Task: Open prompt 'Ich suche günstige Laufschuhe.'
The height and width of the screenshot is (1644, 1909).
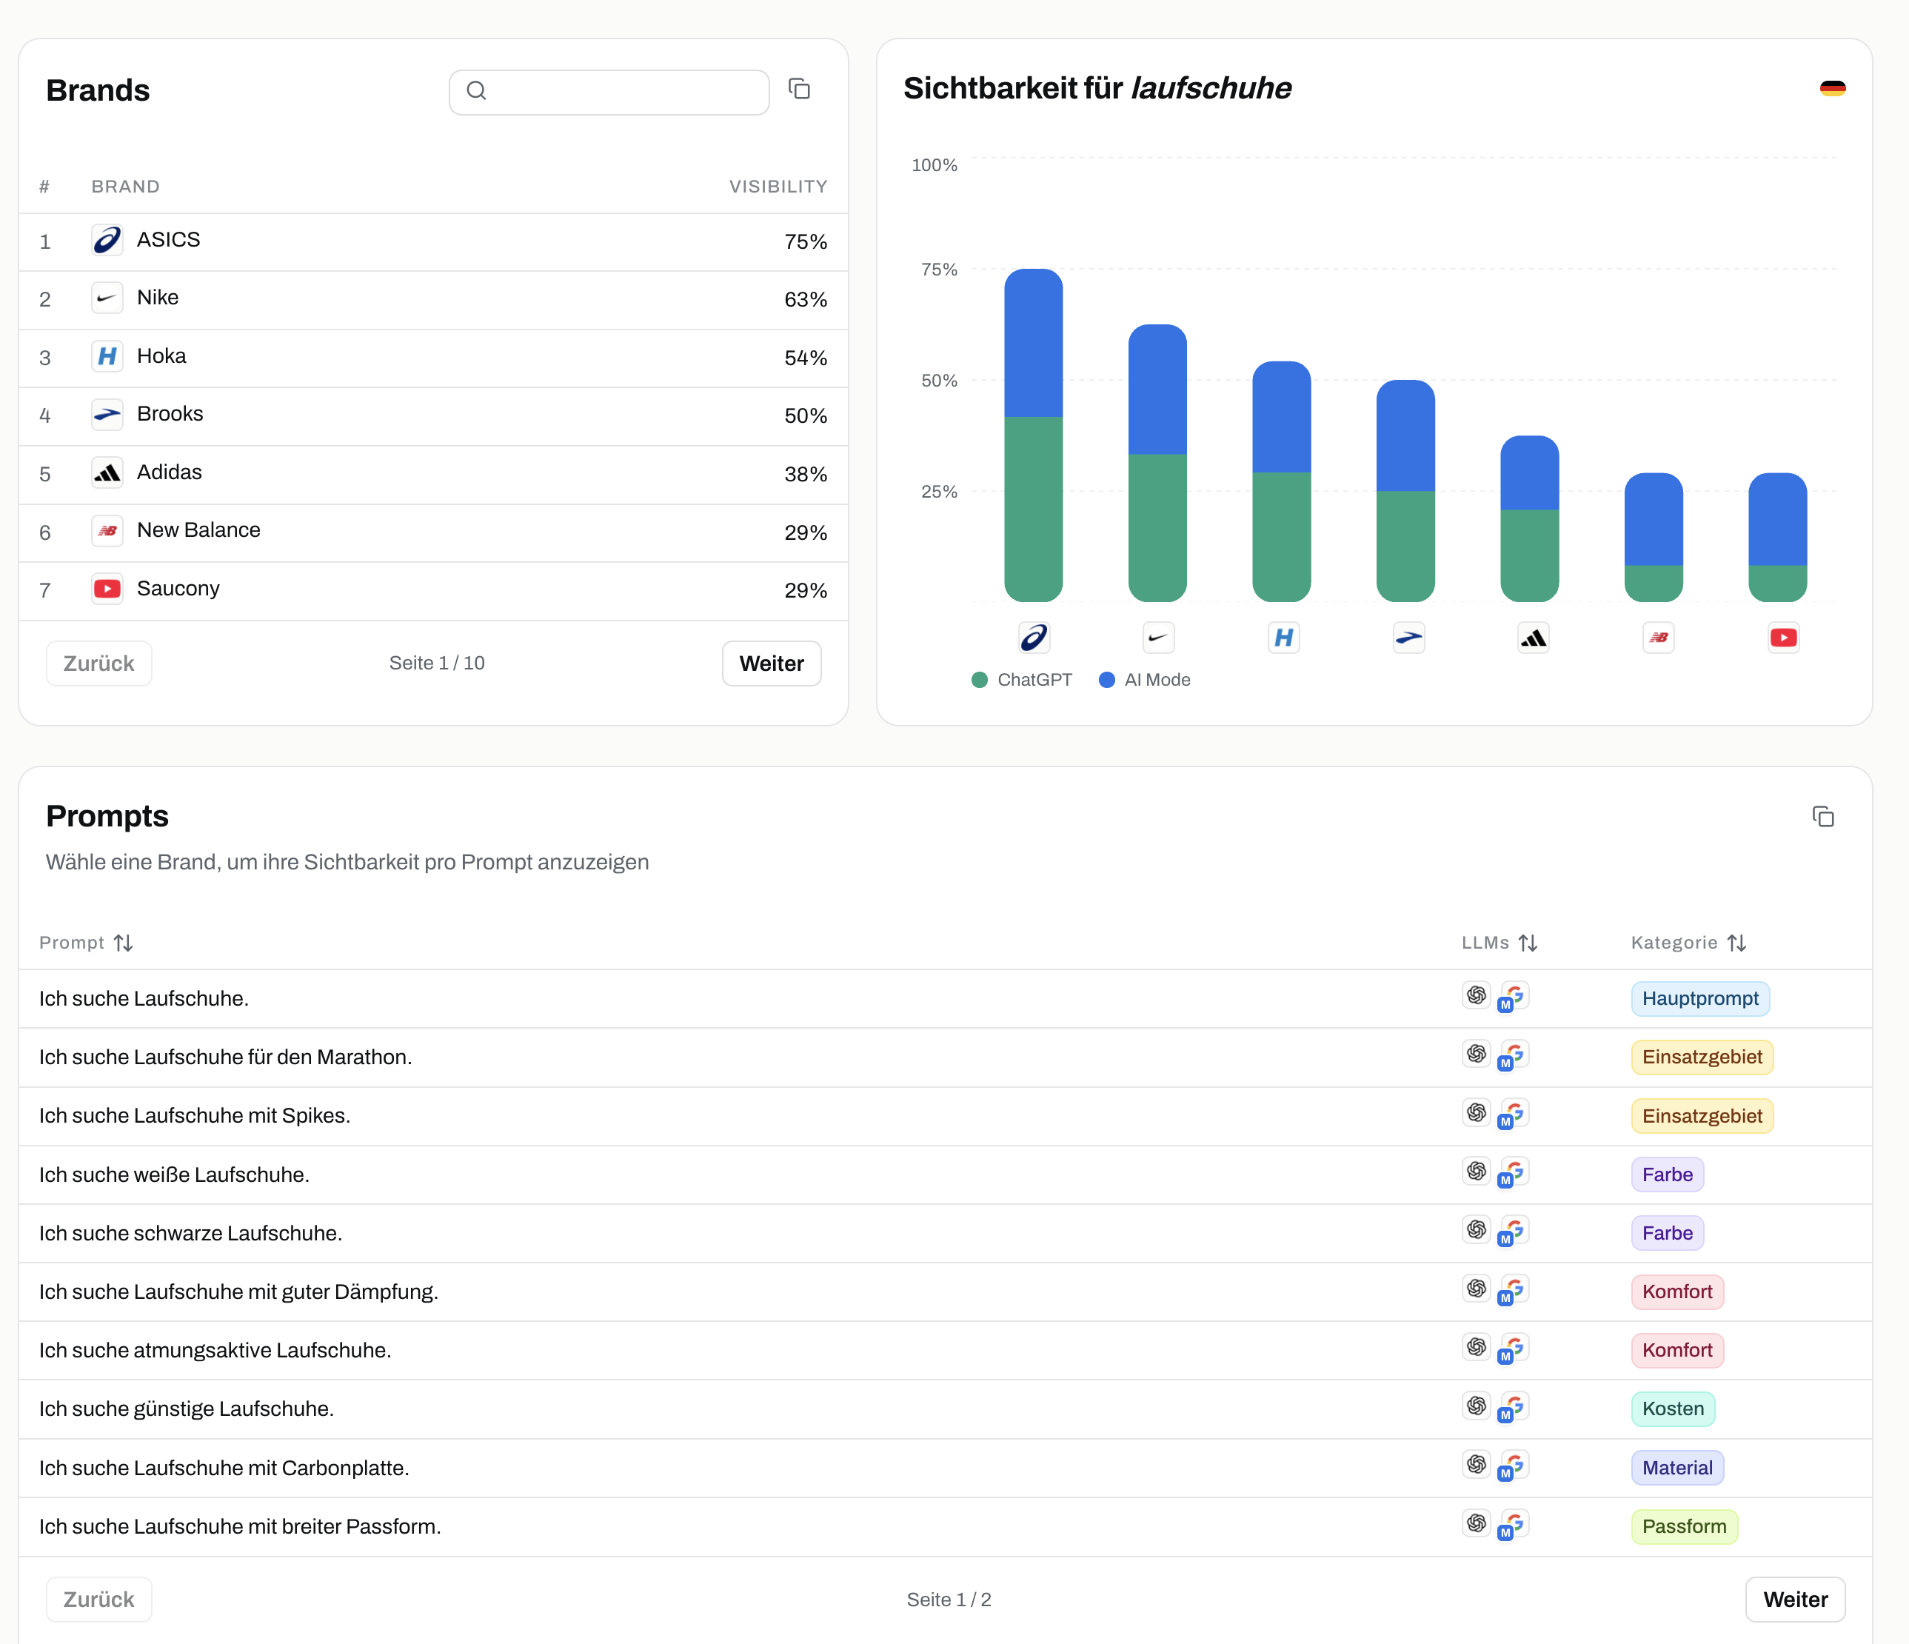Action: (x=186, y=1409)
